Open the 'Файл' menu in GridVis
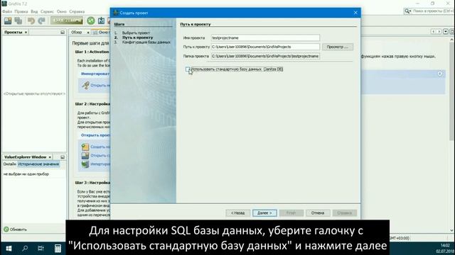 point(7,11)
